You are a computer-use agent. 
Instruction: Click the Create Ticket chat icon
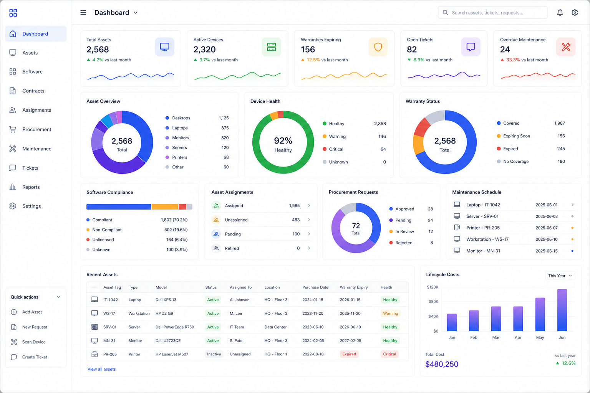[14, 357]
